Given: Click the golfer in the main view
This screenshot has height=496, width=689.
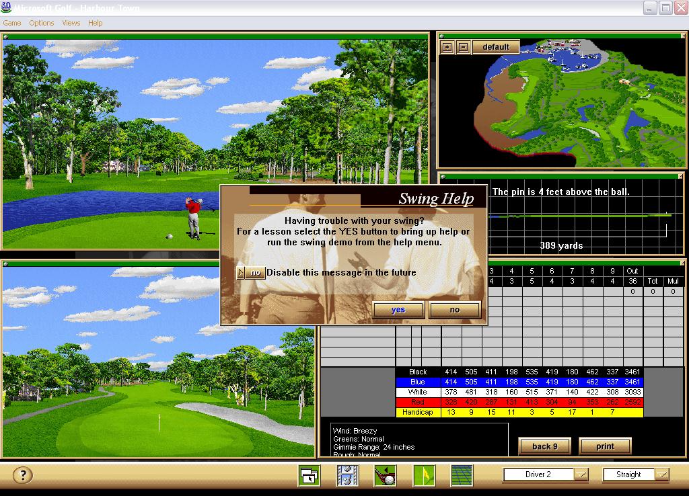Looking at the screenshot, I should point(194,218).
